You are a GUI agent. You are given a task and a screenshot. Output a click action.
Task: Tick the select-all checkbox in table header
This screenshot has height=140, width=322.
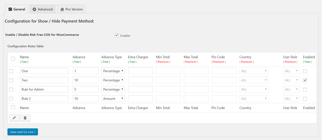13,59
